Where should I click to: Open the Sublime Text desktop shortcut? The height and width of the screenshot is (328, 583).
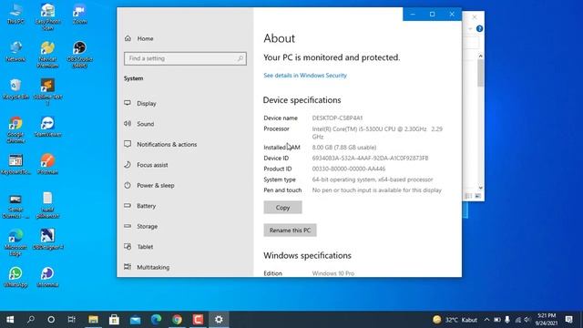(x=47, y=91)
